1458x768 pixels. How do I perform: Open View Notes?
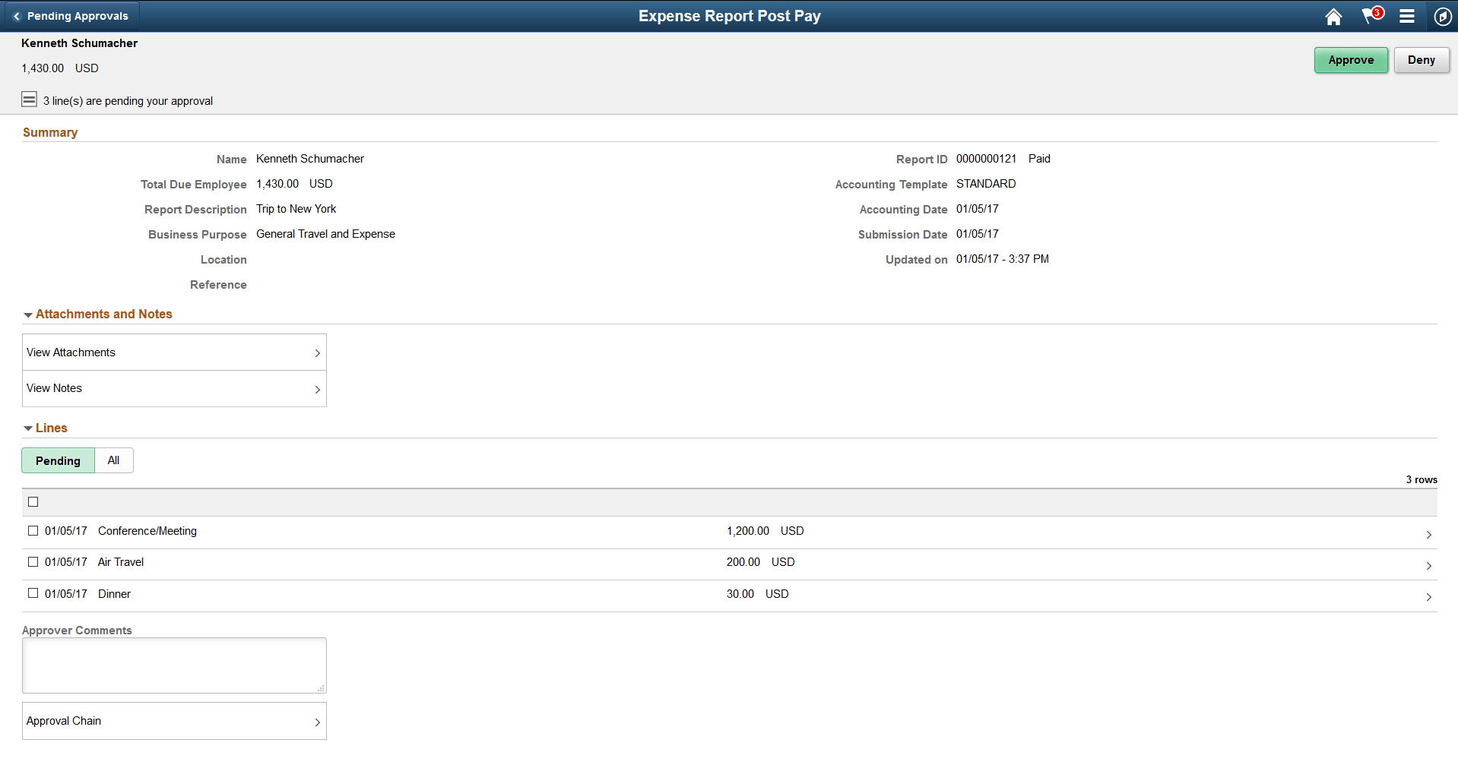click(173, 388)
